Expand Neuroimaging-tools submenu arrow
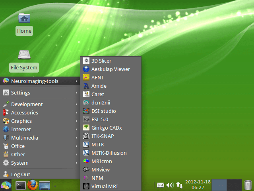The width and height of the screenshot is (254, 191). (x=76, y=81)
